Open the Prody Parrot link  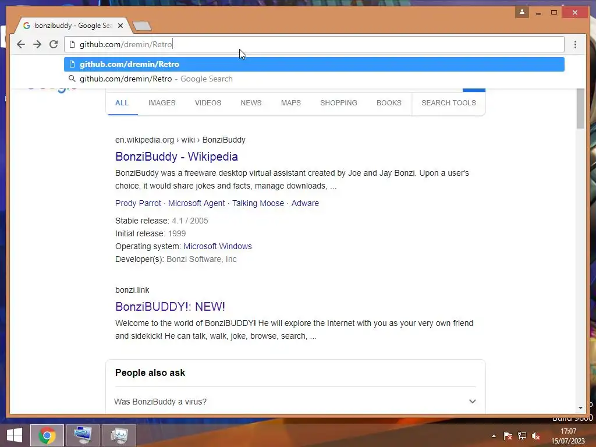click(x=138, y=203)
